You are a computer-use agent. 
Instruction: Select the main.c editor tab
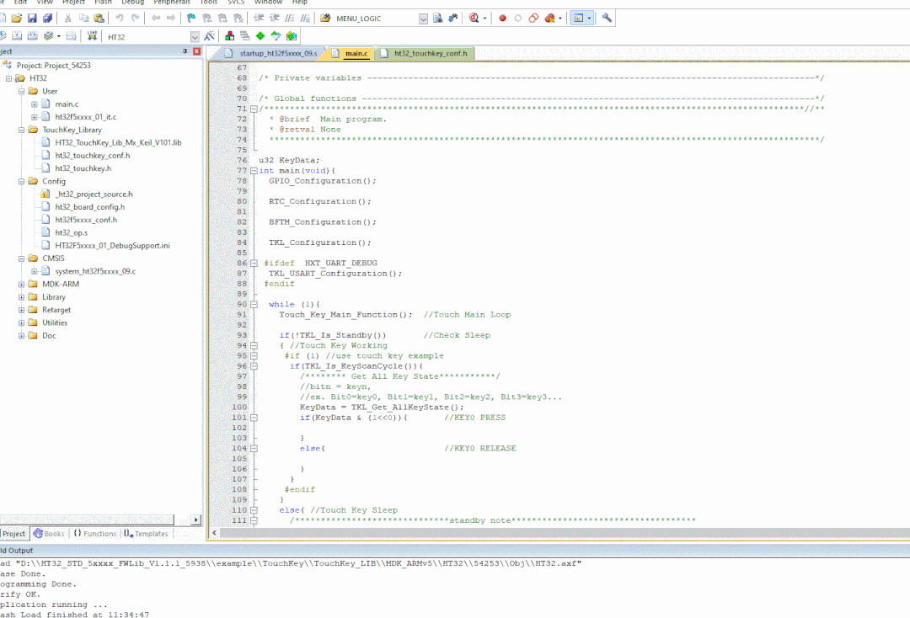pyautogui.click(x=351, y=53)
